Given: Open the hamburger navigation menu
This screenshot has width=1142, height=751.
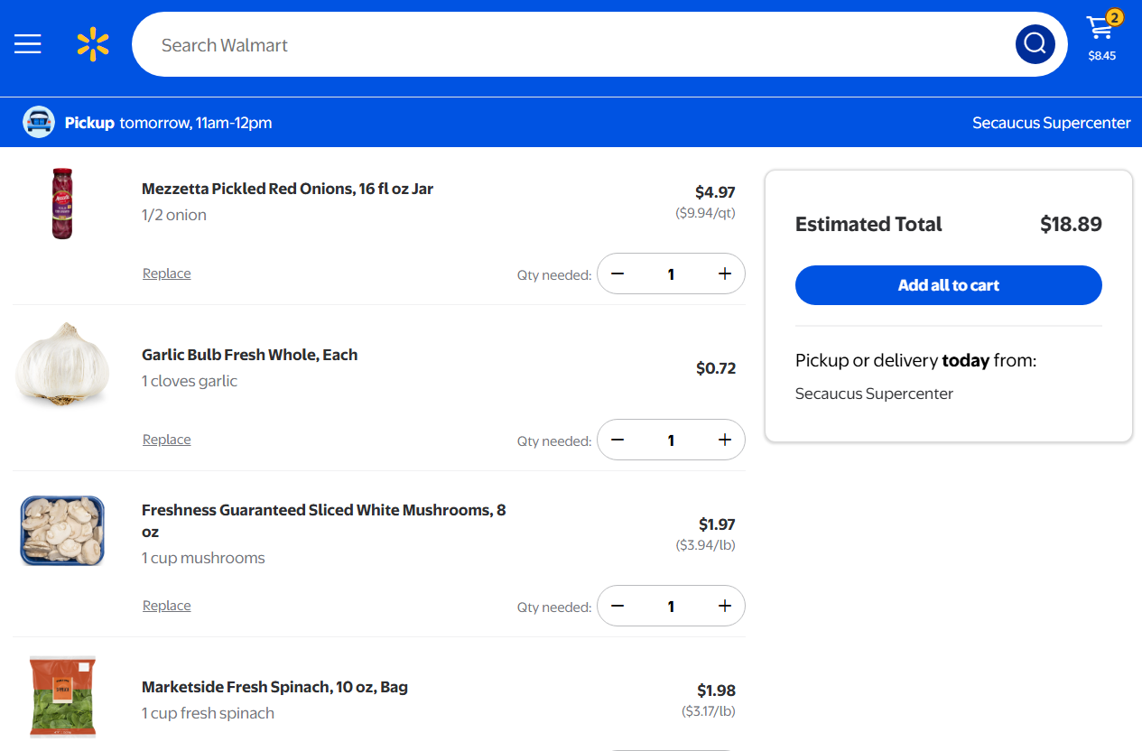Looking at the screenshot, I should (28, 44).
